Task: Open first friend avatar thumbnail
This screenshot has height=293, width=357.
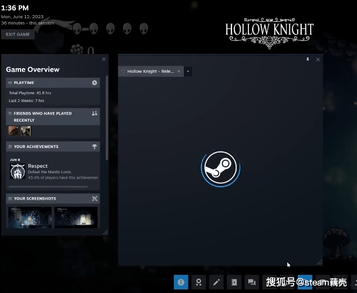Action: click(13, 131)
